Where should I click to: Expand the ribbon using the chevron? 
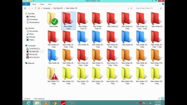(x=160, y=4)
